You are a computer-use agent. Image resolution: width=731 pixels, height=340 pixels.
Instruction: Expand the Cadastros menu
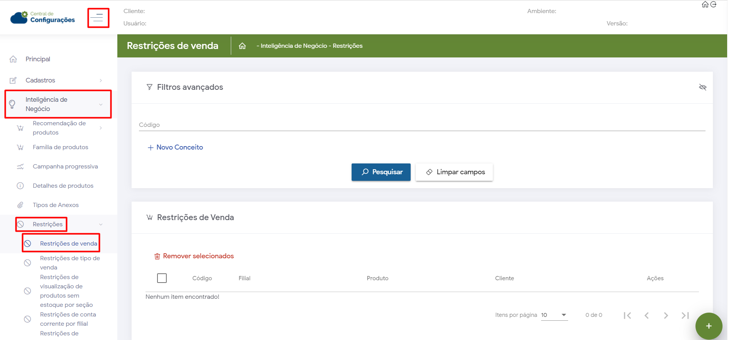[x=58, y=80]
